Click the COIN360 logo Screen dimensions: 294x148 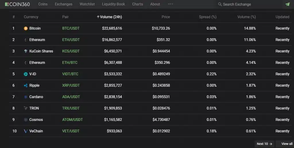point(17,4)
